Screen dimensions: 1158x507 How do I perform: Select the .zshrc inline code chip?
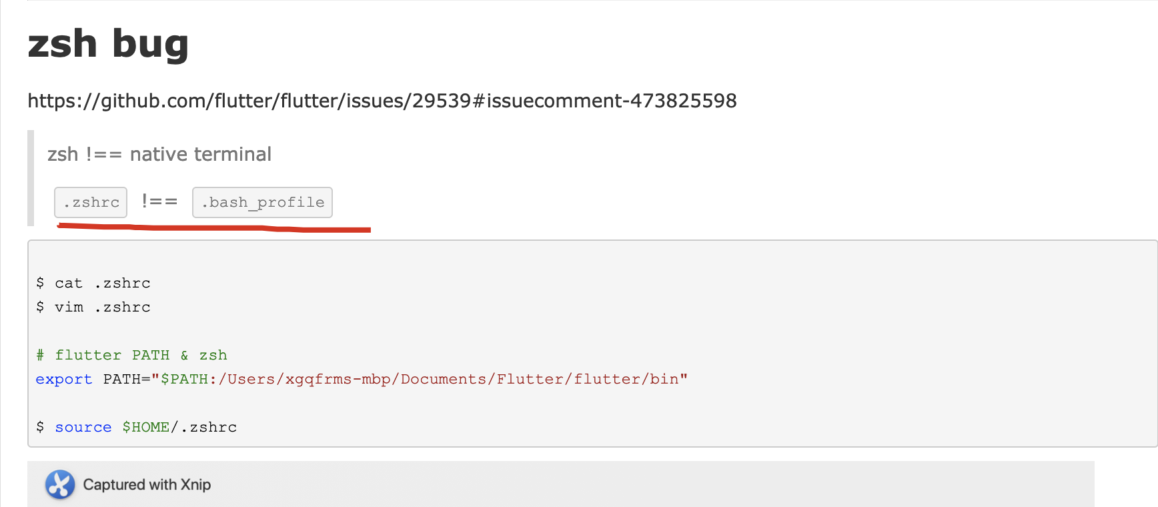(91, 202)
